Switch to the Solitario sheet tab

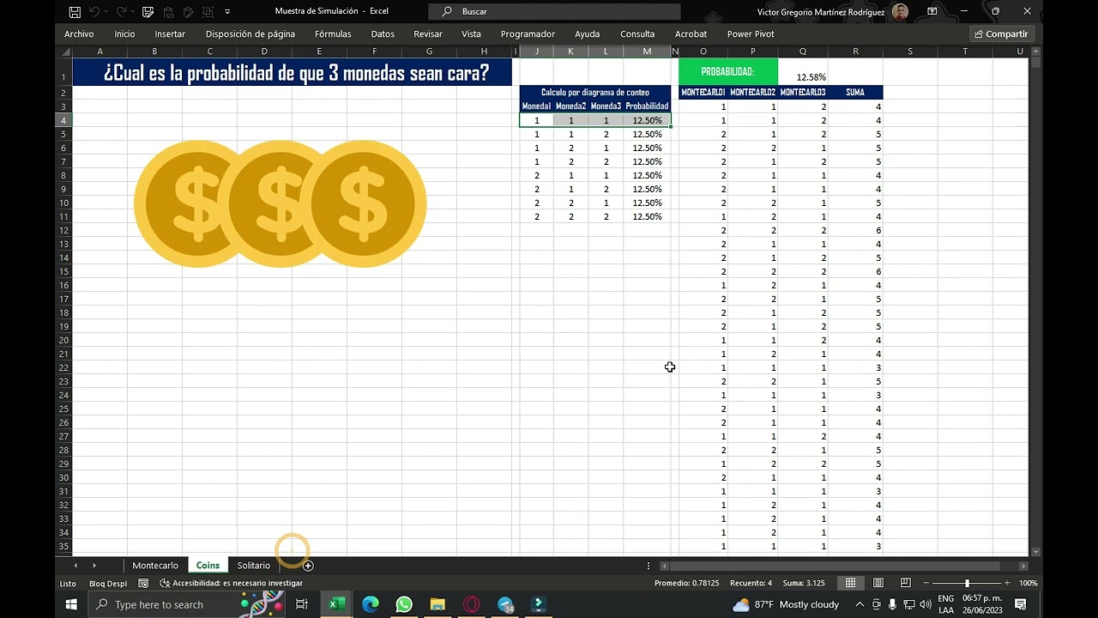[x=254, y=566]
